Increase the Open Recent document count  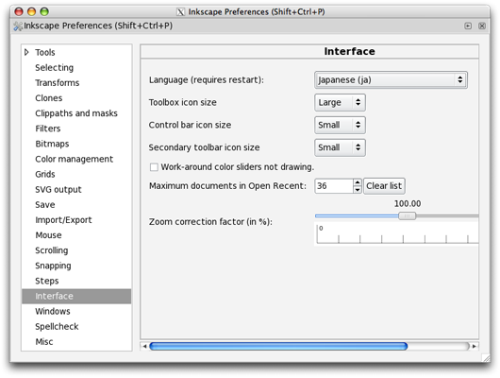pyautogui.click(x=358, y=182)
